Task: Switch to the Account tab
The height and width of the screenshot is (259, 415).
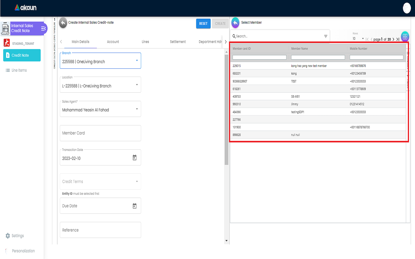Action: pyautogui.click(x=113, y=42)
